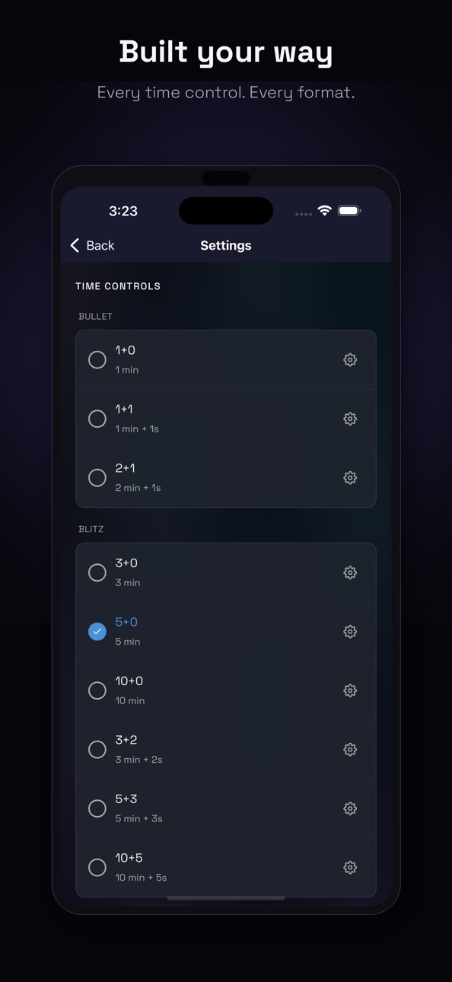452x982 pixels.
Task: Tap the back chevron arrow
Action: click(x=75, y=245)
